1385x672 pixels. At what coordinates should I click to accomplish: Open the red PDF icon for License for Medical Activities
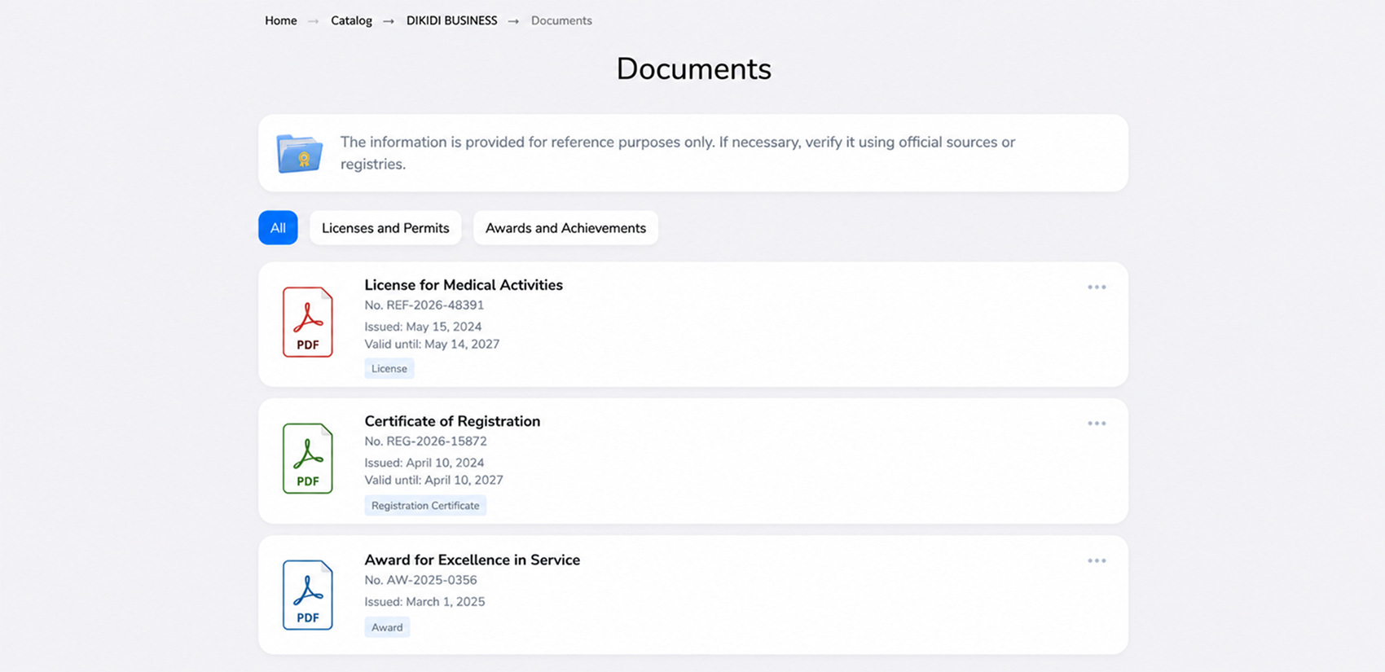[x=308, y=322]
